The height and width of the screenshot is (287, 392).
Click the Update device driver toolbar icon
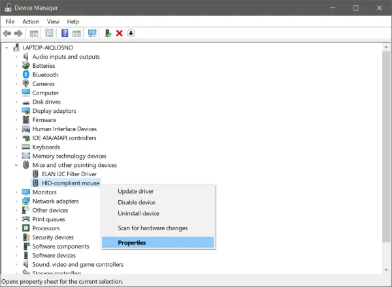[108, 33]
